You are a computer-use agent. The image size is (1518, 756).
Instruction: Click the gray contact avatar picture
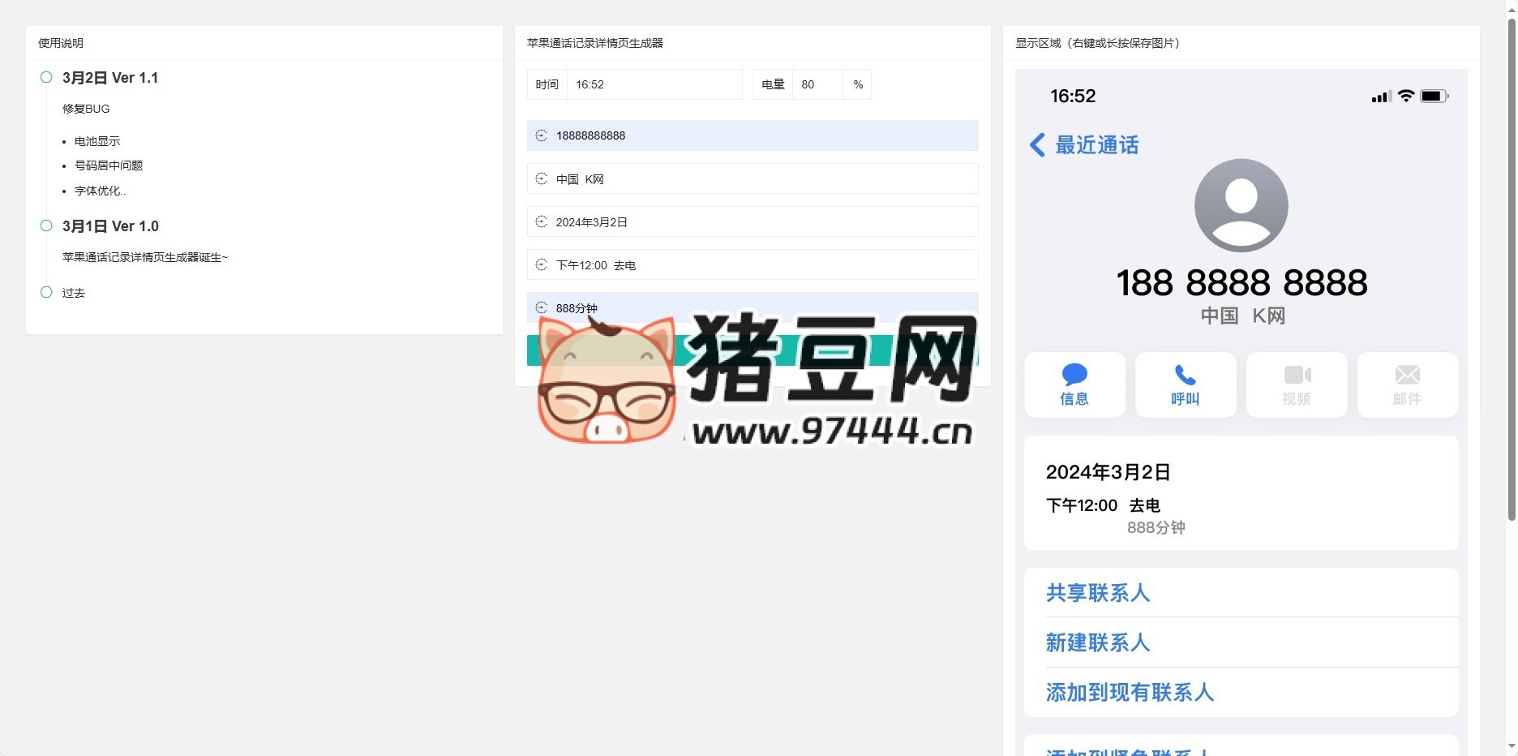pos(1241,205)
